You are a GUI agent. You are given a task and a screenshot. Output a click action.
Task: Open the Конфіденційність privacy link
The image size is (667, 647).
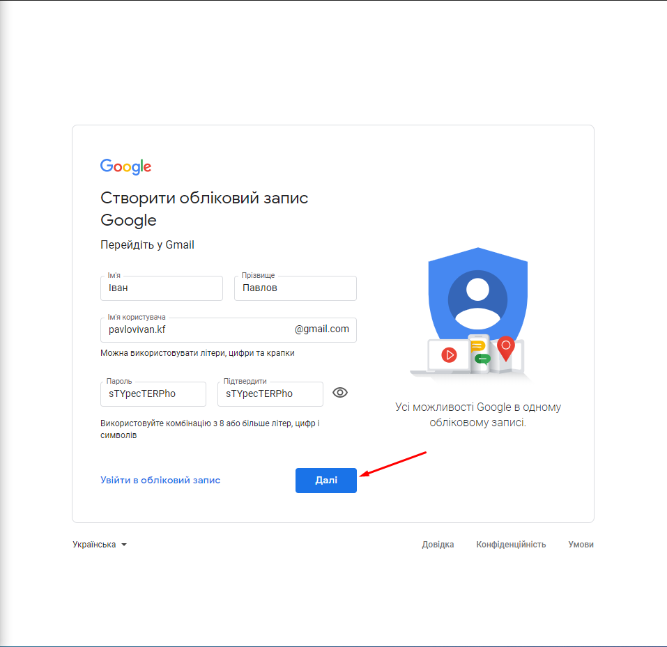tap(511, 545)
